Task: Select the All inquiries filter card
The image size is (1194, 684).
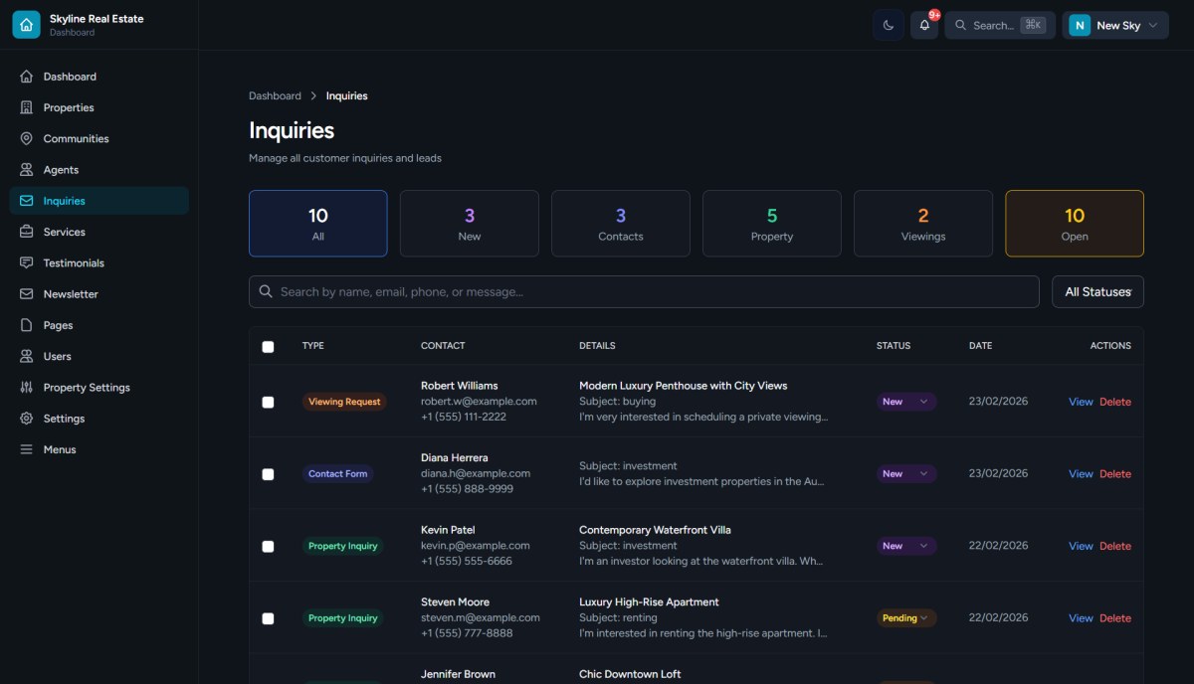Action: click(x=317, y=224)
